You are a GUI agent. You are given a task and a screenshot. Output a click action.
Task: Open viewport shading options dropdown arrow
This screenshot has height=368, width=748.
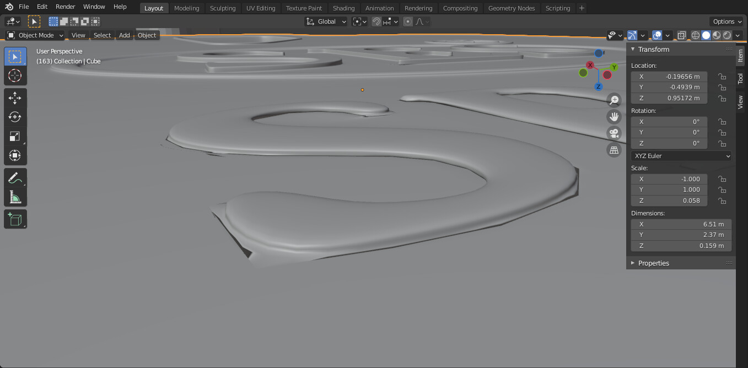coord(738,35)
